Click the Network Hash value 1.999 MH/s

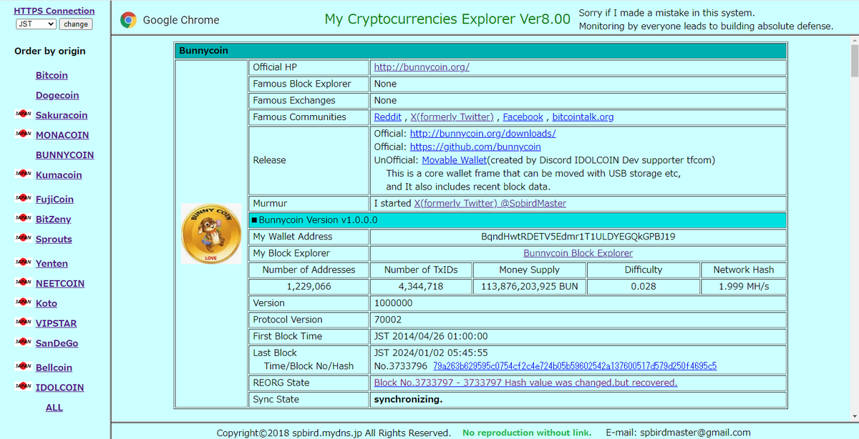pos(744,287)
